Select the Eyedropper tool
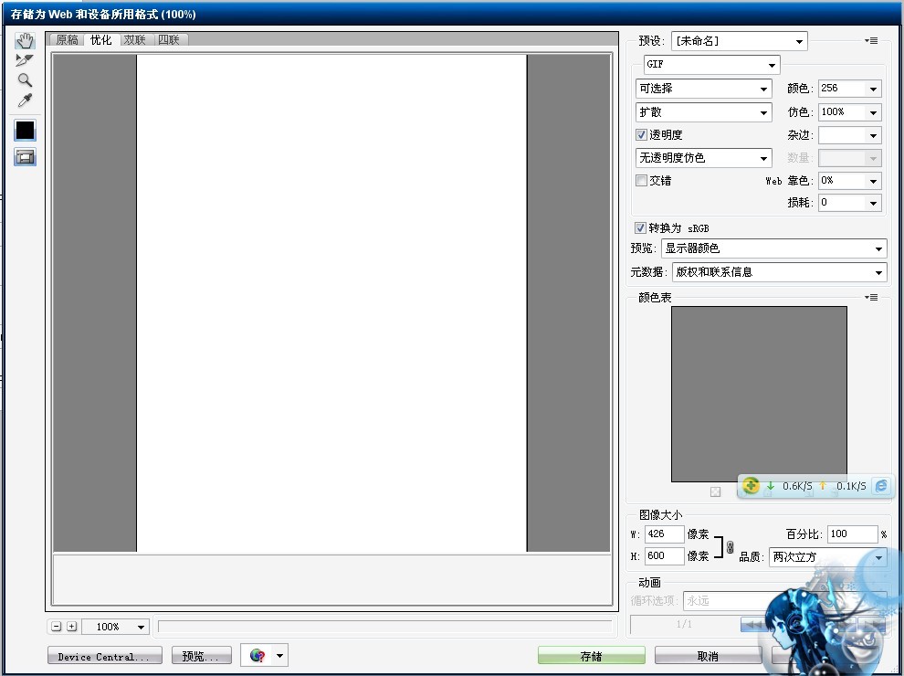 [x=25, y=100]
